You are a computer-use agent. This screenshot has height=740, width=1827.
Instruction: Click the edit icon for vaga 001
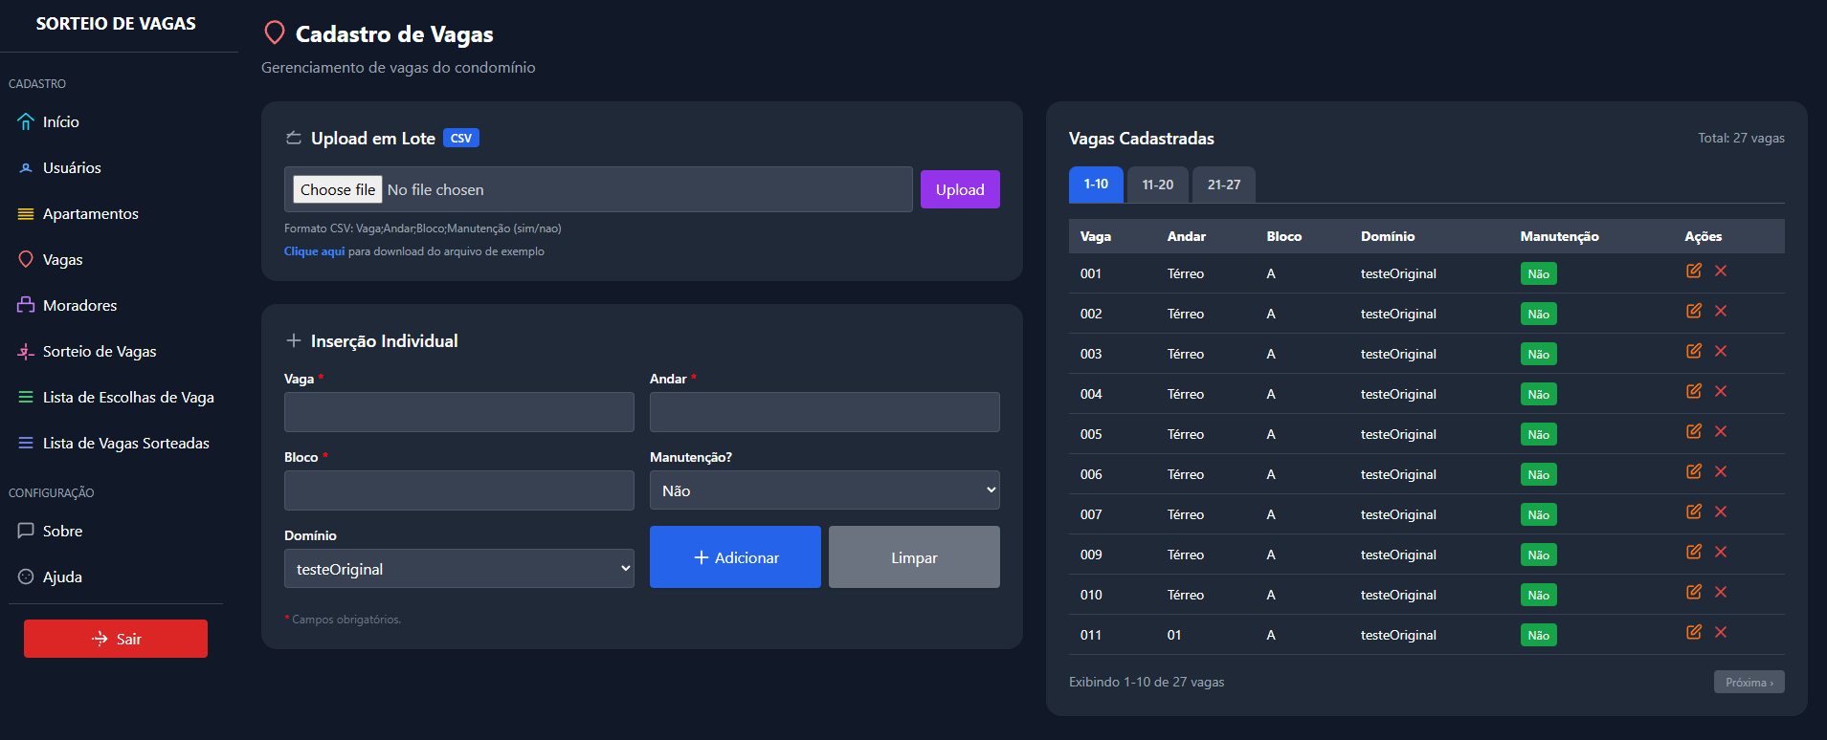click(x=1693, y=272)
